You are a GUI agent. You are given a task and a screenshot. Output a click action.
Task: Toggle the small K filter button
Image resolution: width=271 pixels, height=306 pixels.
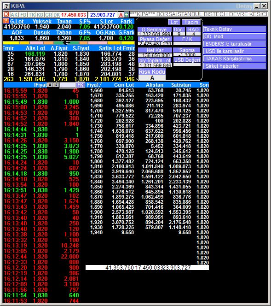point(56,85)
